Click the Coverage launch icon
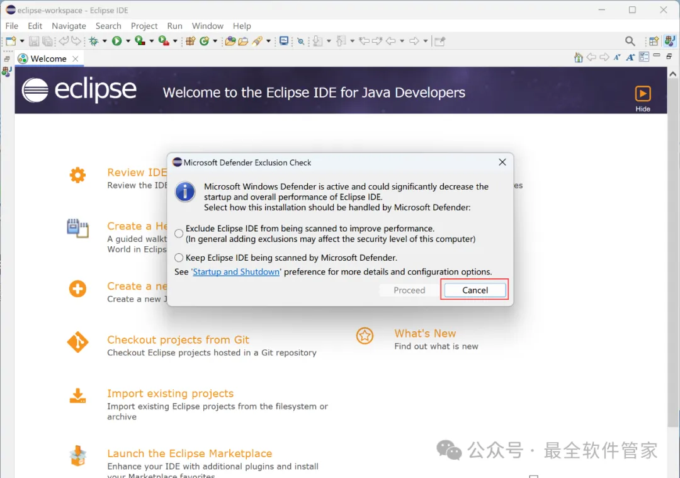The width and height of the screenshot is (680, 478). 140,41
